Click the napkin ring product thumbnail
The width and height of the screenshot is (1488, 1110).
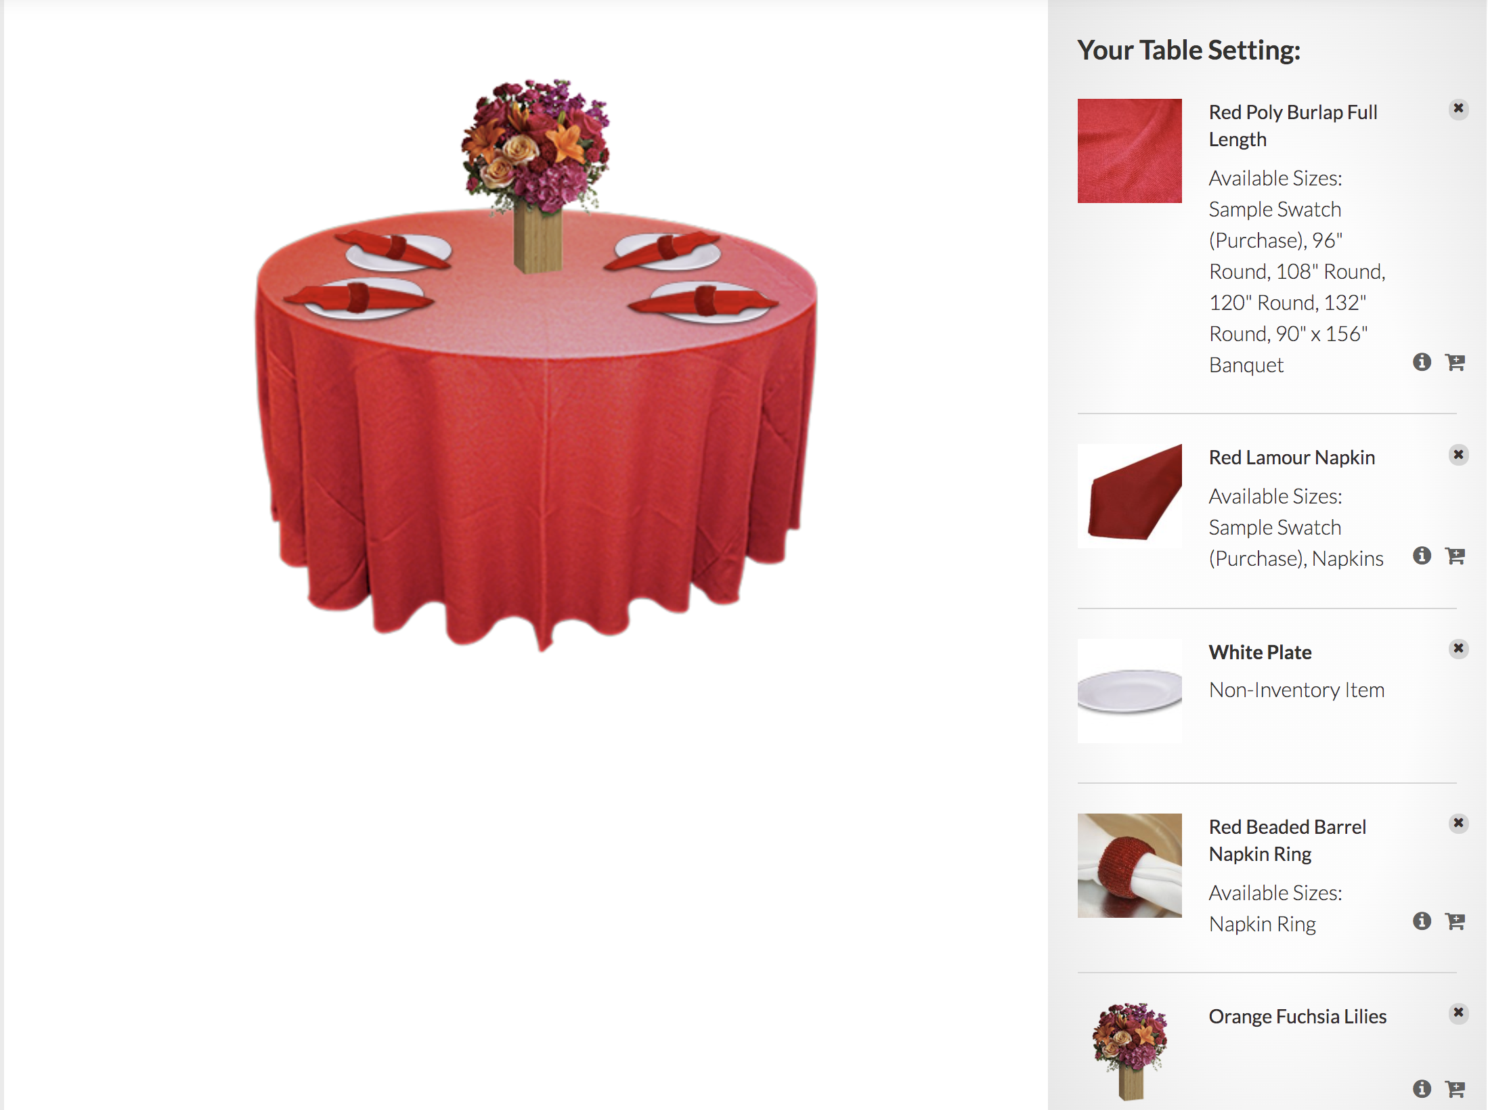(x=1129, y=866)
